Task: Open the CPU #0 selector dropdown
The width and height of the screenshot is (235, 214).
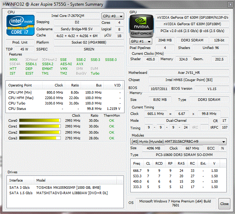Action: pyautogui.click(x=113, y=16)
